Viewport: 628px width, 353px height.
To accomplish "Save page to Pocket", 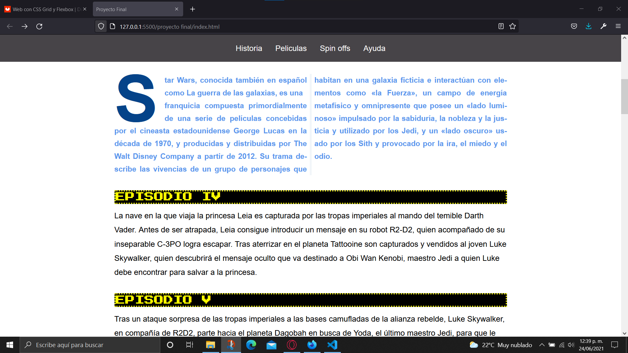I will coord(574,26).
